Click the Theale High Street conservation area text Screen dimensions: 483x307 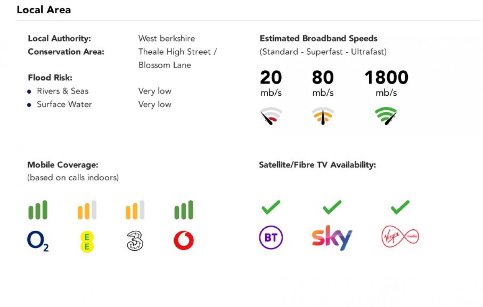point(178,52)
